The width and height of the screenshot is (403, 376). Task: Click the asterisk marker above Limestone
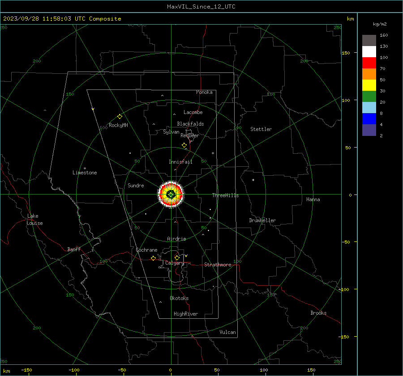[x=85, y=169]
